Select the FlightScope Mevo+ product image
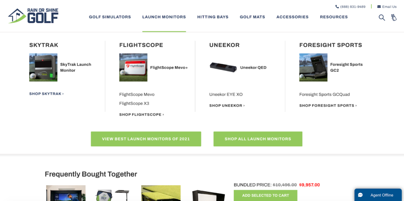This screenshot has width=404, height=201. coord(133,67)
